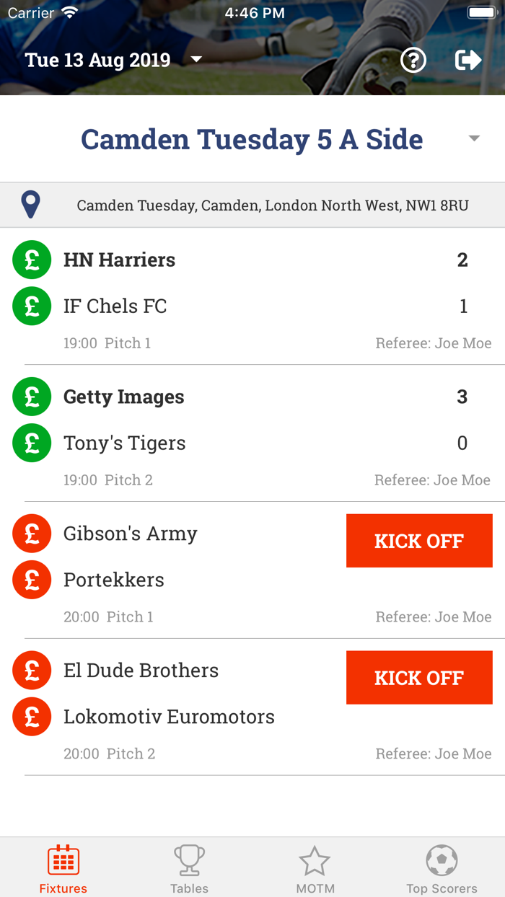Kick off the El Dude Brothers fixture
505x897 pixels.
click(x=419, y=677)
